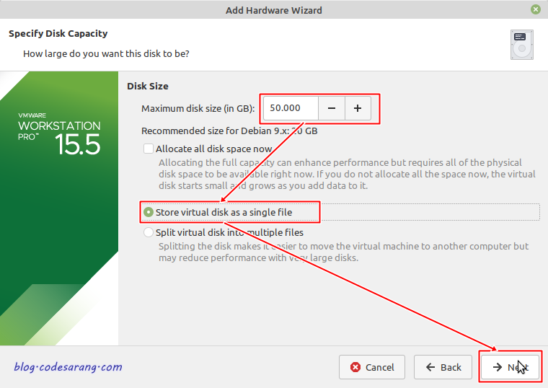Image resolution: width=548 pixels, height=388 pixels.
Task: Cancel the Add Hardware Wizard
Action: (372, 367)
